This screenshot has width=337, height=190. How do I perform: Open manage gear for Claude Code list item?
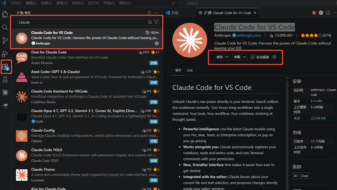156,43
